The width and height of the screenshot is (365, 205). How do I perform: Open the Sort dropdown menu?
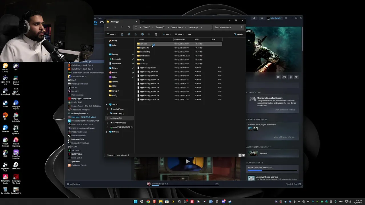click(x=167, y=34)
